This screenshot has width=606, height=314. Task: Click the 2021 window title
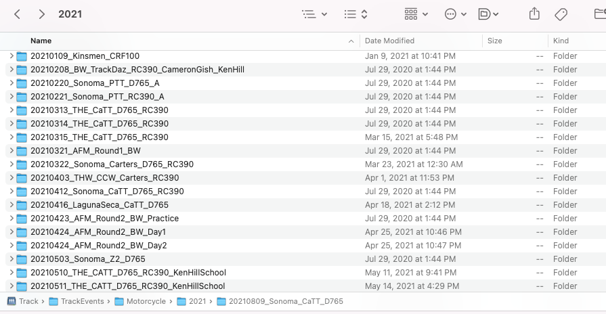[70, 14]
